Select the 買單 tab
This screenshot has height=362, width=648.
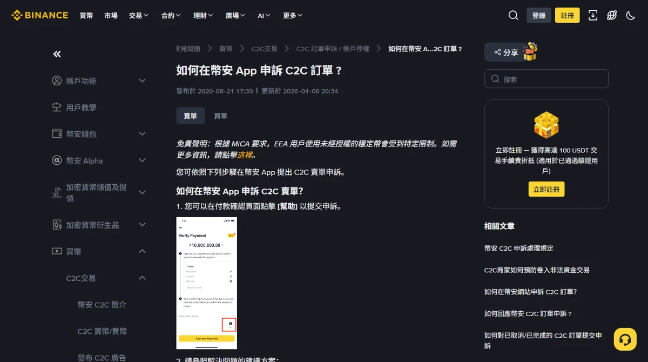220,116
